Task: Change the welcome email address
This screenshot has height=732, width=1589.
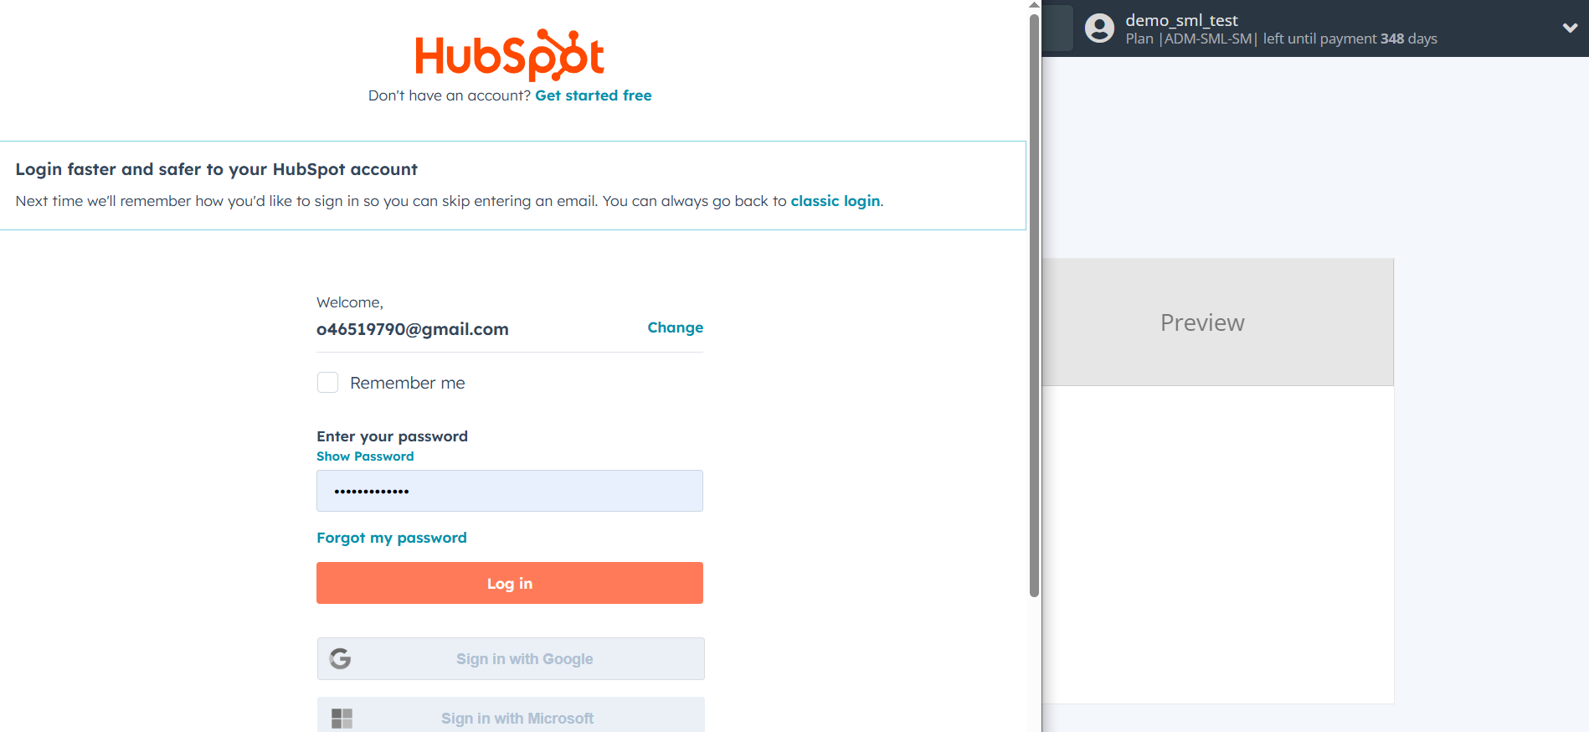Action: [x=675, y=327]
